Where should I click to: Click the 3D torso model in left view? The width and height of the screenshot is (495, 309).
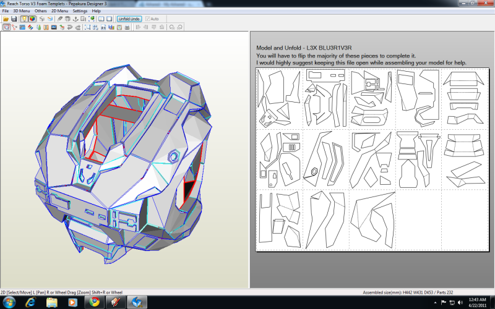pyautogui.click(x=123, y=164)
